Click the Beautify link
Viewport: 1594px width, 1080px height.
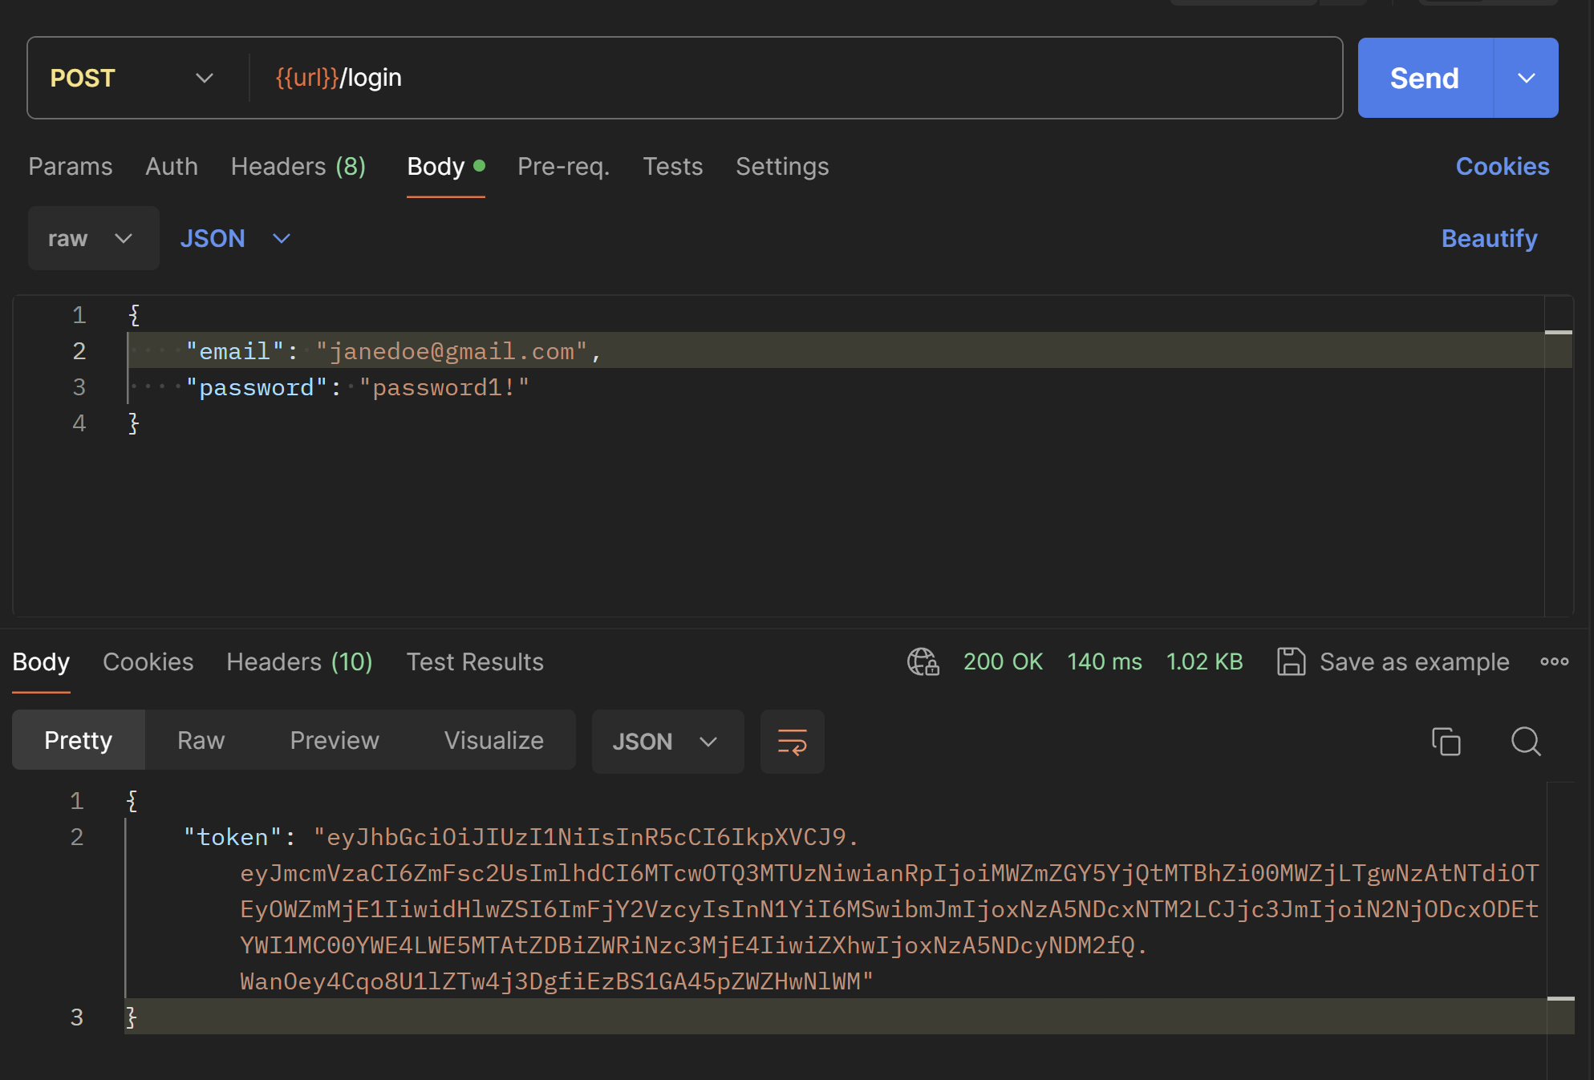[x=1489, y=238]
